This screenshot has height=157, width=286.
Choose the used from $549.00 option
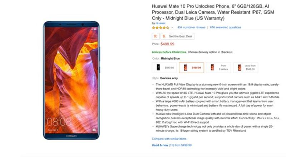pos(246,68)
